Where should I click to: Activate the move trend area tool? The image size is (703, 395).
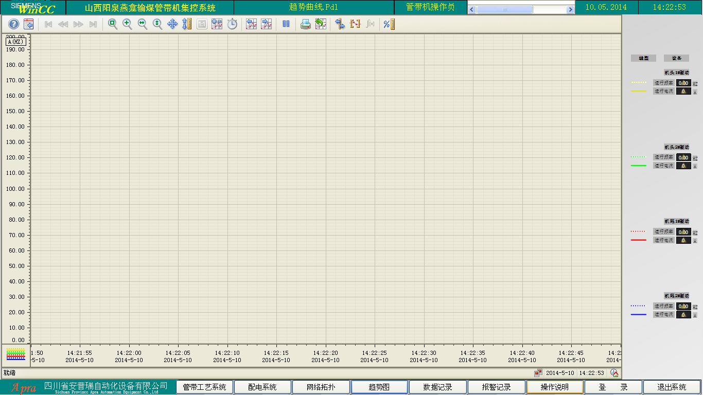point(172,24)
